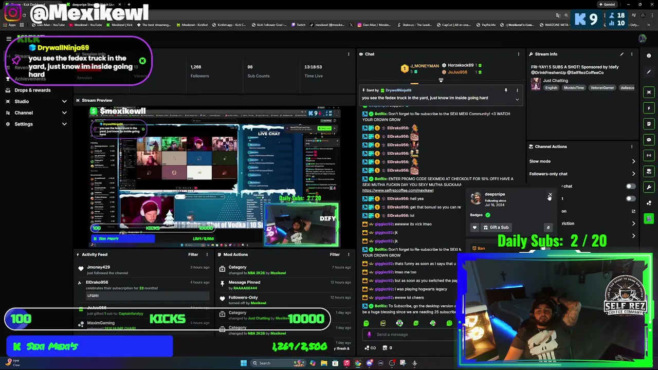Open the chat bubble icon in right toolbar
The height and width of the screenshot is (370, 658).
click(649, 140)
